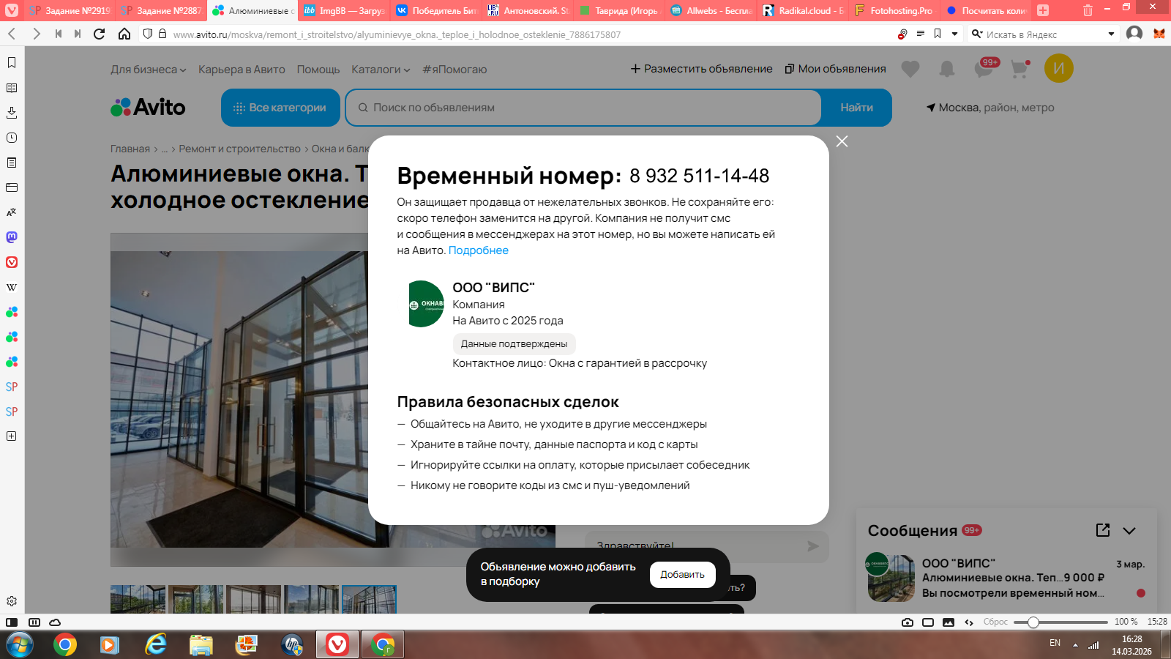Go to the browser home page

[x=124, y=34]
